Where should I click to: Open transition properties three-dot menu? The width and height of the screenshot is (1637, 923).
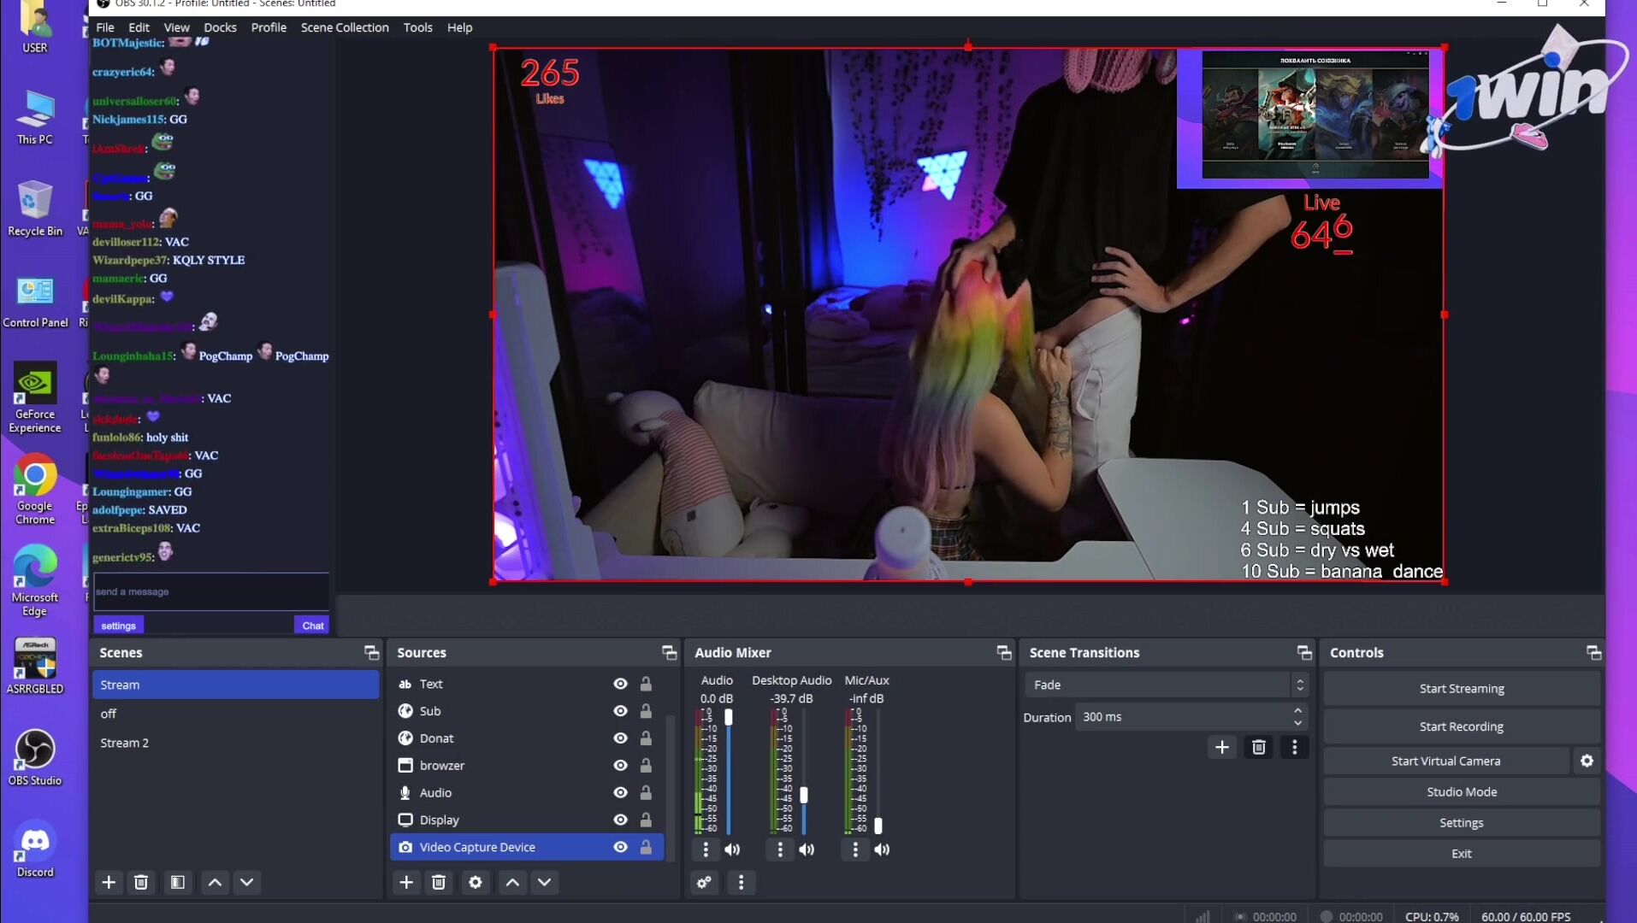click(x=1295, y=747)
